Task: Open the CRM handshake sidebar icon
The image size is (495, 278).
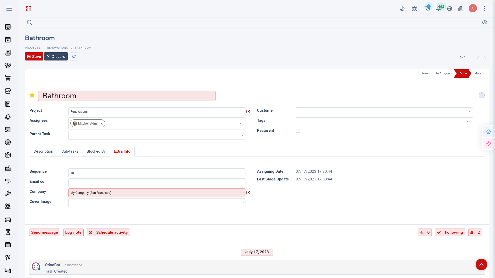Action: (x=8, y=65)
